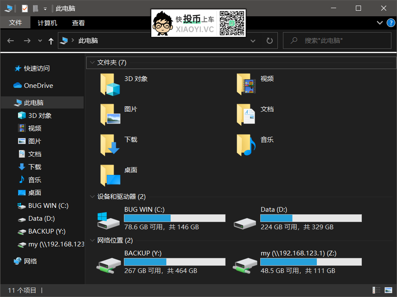Open the quick access toolbar customize dropdown

(45, 8)
